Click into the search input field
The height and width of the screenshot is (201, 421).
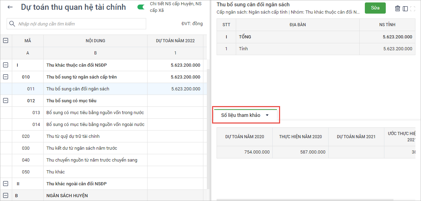[x=80, y=24]
